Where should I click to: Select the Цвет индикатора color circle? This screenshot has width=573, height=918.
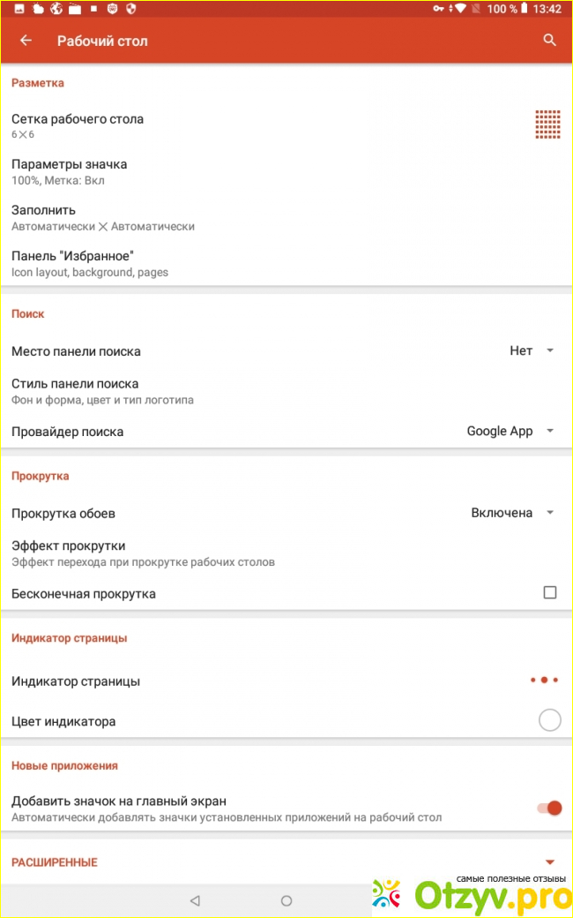coord(549,720)
